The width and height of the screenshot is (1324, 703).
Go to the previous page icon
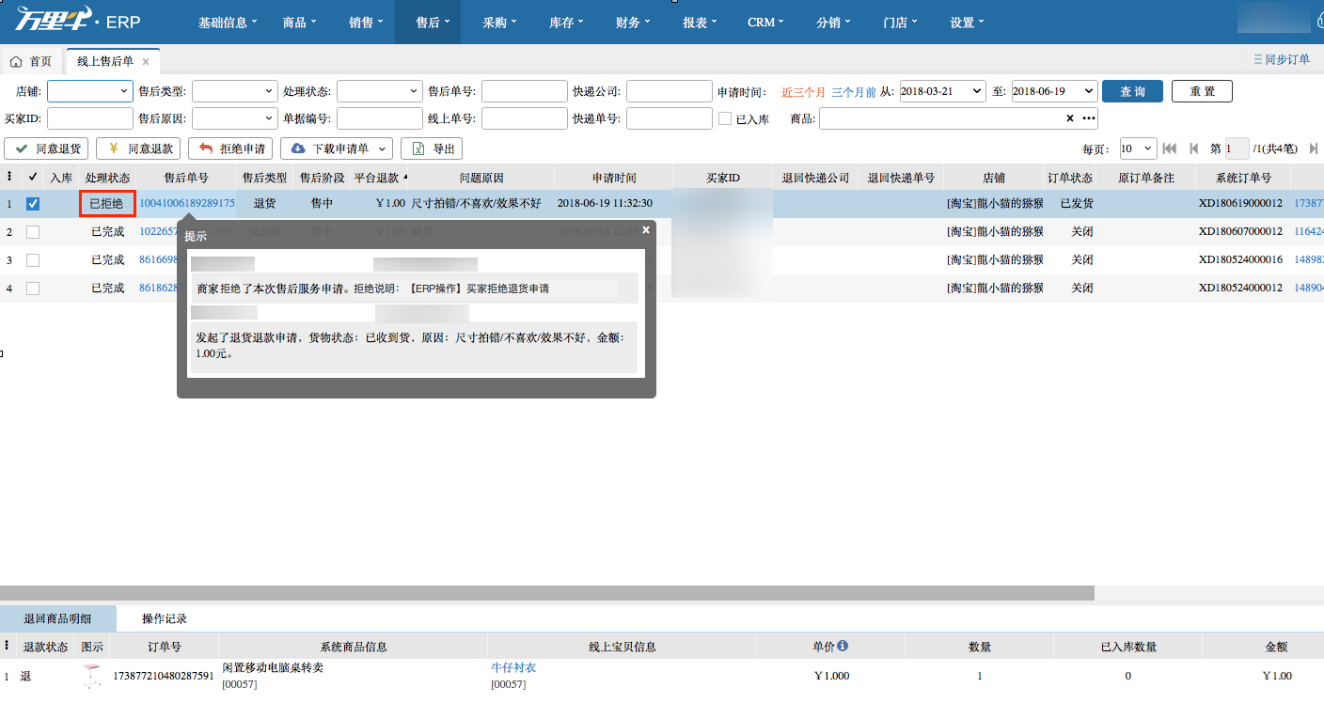1194,148
